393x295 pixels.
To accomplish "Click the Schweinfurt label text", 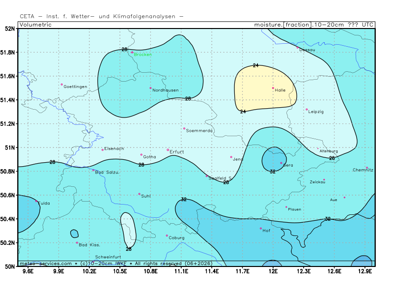I will click(x=108, y=257).
